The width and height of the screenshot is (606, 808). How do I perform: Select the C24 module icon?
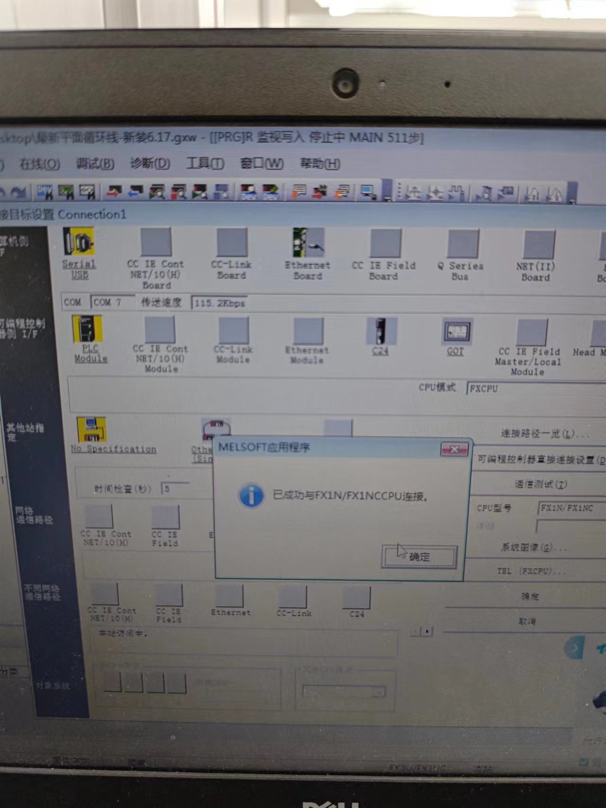tap(380, 331)
